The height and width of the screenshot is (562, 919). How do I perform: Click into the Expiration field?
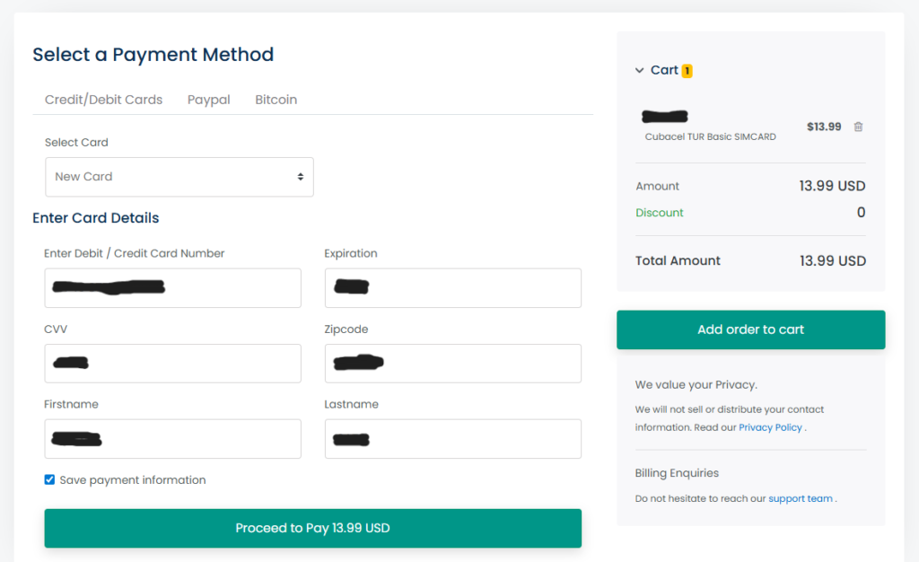pyautogui.click(x=452, y=288)
